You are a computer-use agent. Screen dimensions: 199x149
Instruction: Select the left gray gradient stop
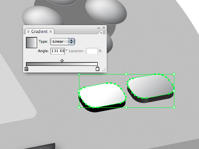pos(27,69)
